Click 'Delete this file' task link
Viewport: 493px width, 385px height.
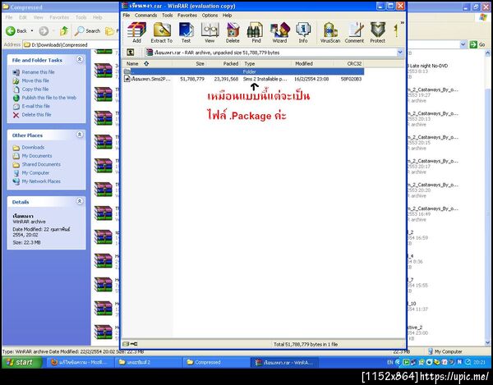click(36, 115)
